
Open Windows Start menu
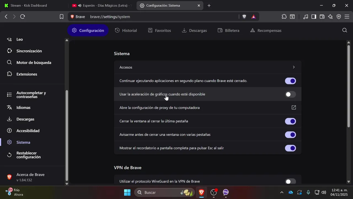[x=127, y=192]
